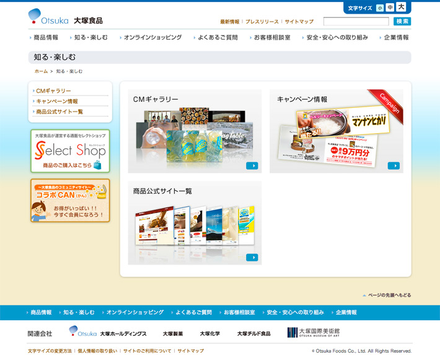This screenshot has height=355, width=440.
Task: Open お客様相談室 in top navigation
Action: pyautogui.click(x=270, y=37)
